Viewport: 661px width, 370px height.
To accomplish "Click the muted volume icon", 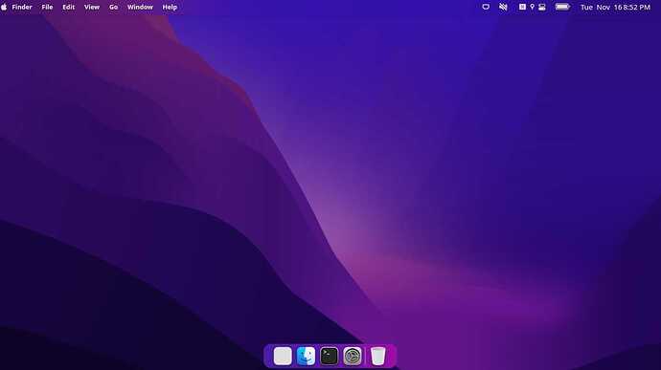I will (503, 7).
